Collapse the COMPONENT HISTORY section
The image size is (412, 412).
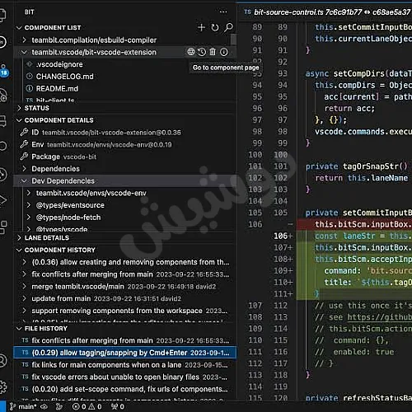click(x=19, y=250)
